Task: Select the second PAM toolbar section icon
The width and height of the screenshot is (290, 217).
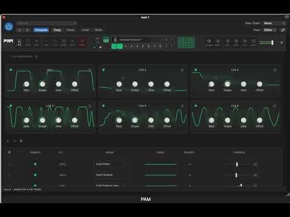Action: click(28, 43)
